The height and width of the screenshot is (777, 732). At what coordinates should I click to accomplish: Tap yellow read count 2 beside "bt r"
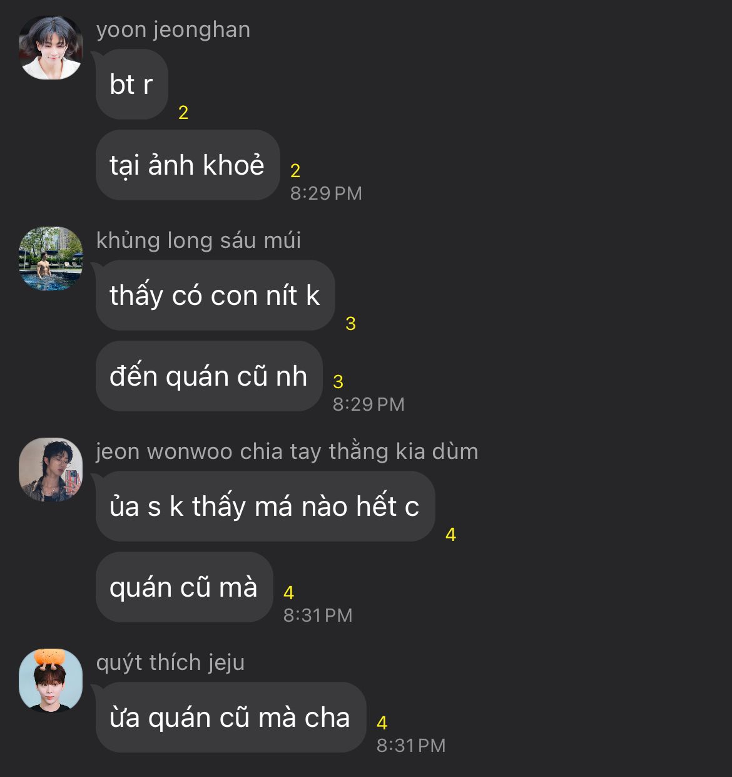click(183, 113)
